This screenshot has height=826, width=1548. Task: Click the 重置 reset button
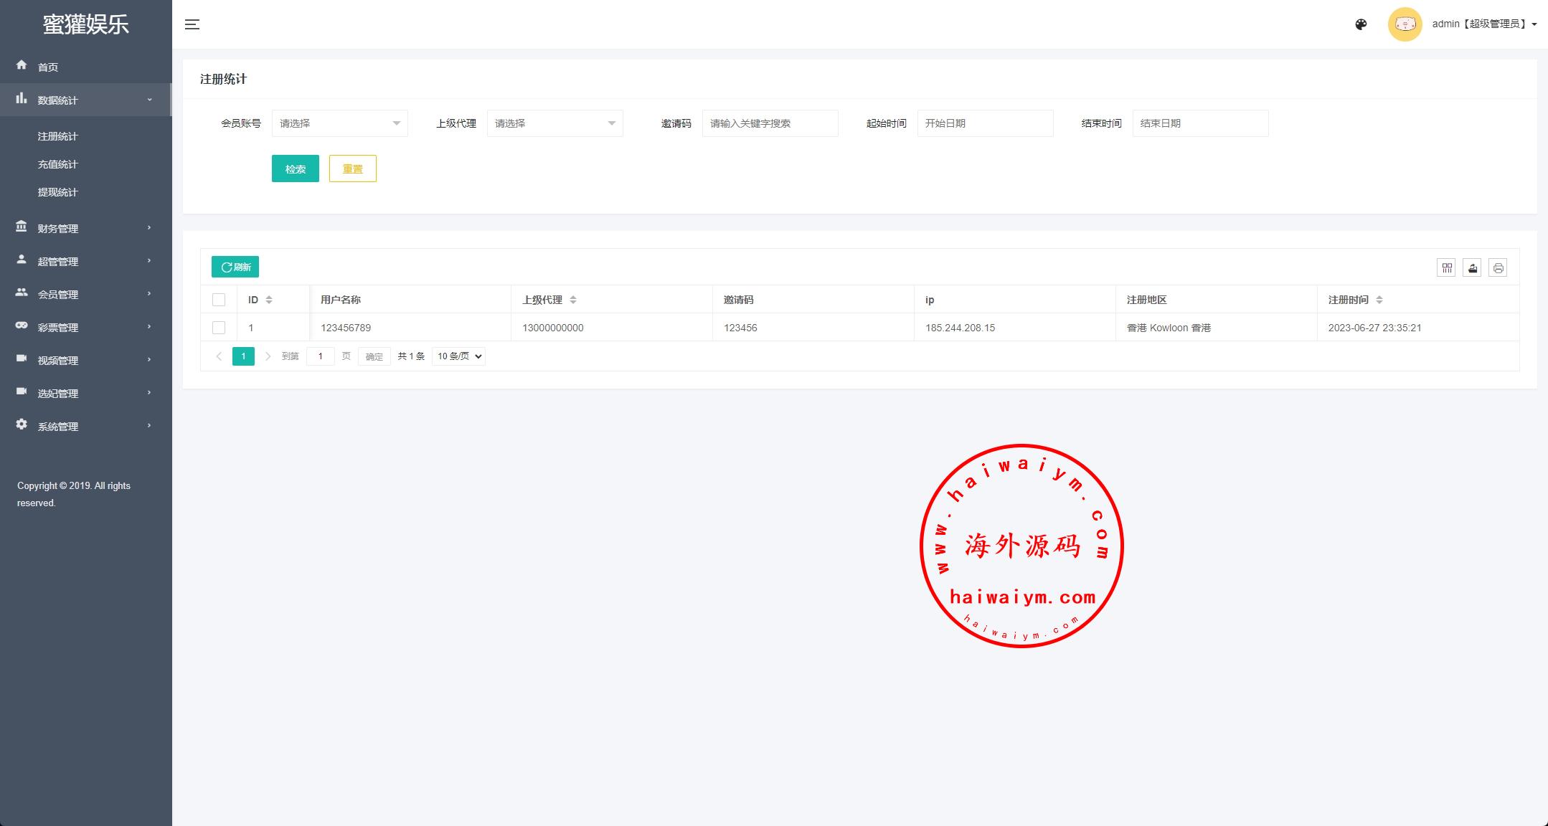pos(352,169)
